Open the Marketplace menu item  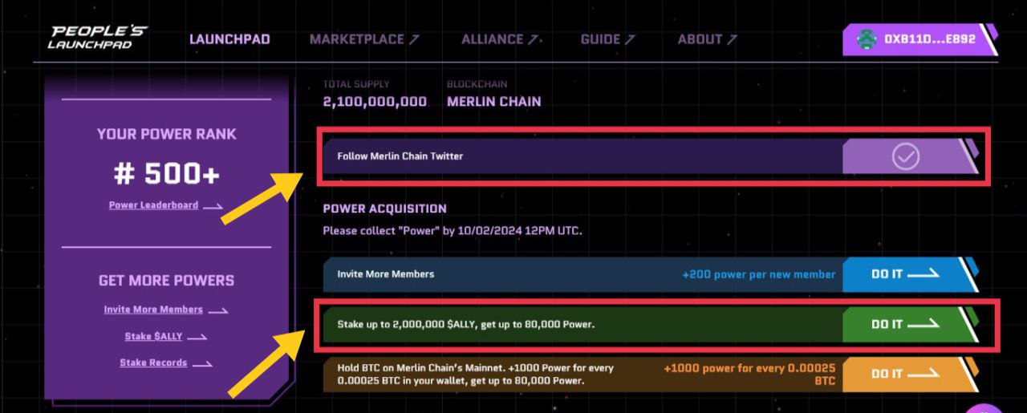click(x=364, y=39)
